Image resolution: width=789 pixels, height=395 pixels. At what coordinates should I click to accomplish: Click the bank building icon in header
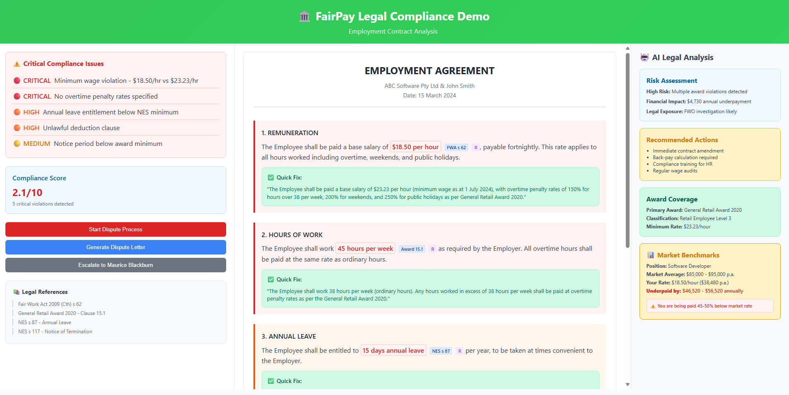tap(304, 17)
